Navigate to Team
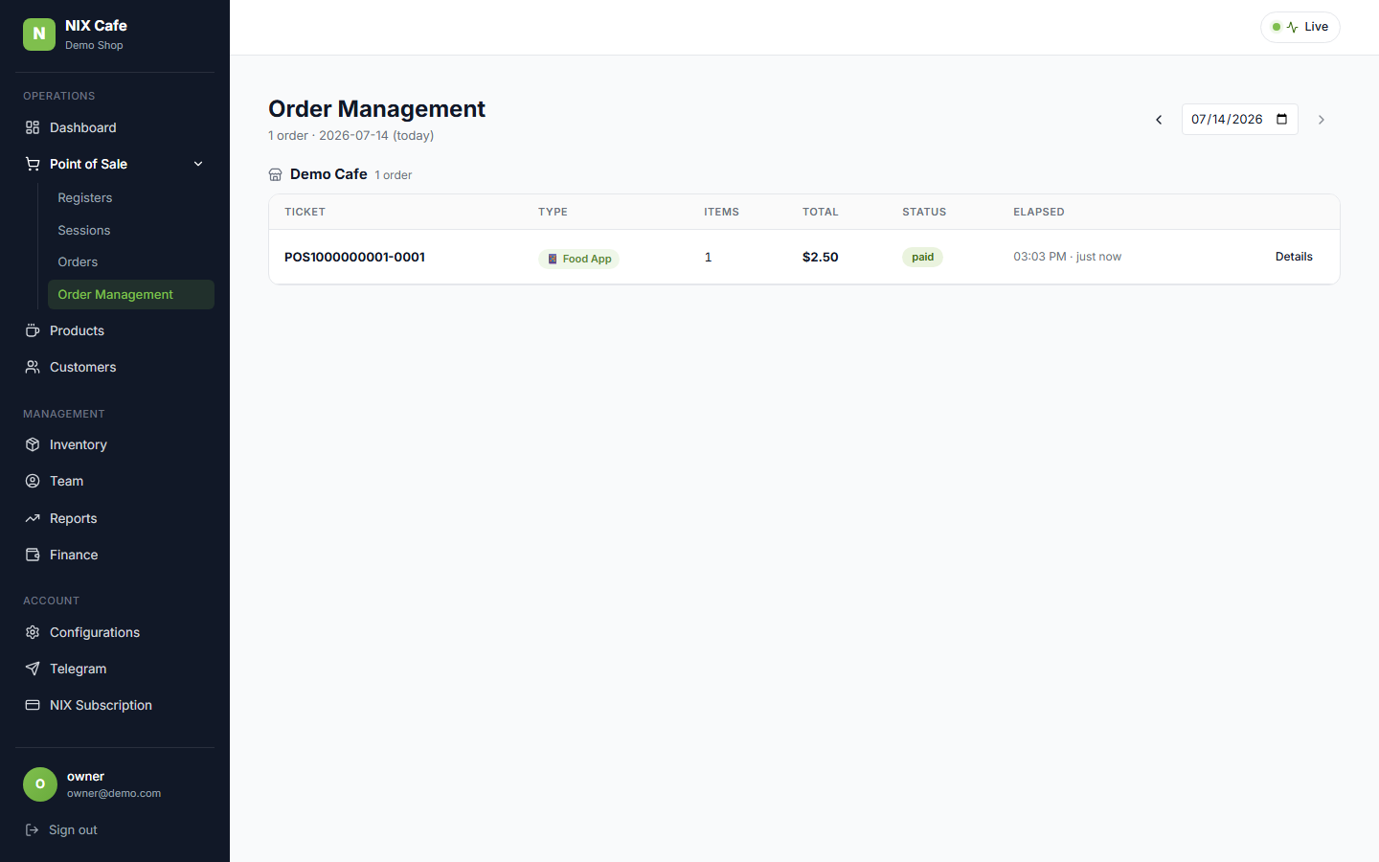Viewport: 1379px width, 862px height. (x=115, y=481)
